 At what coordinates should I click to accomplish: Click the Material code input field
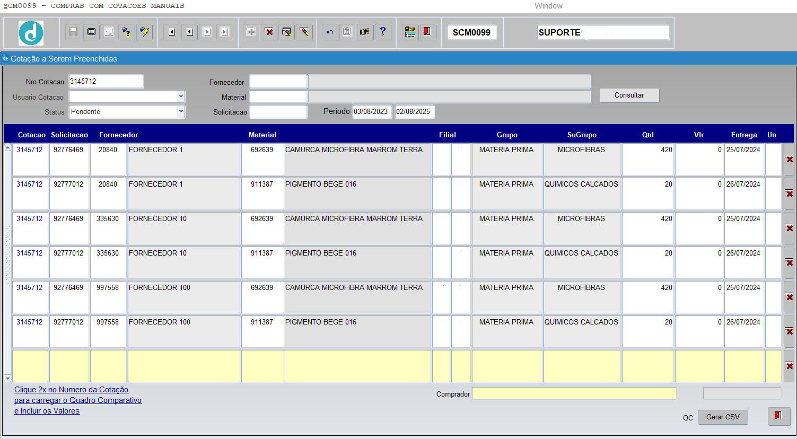[278, 96]
